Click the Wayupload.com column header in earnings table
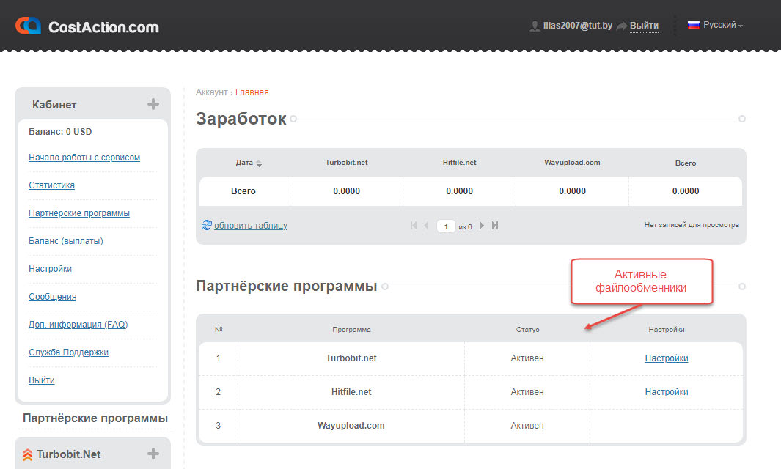 (x=572, y=162)
